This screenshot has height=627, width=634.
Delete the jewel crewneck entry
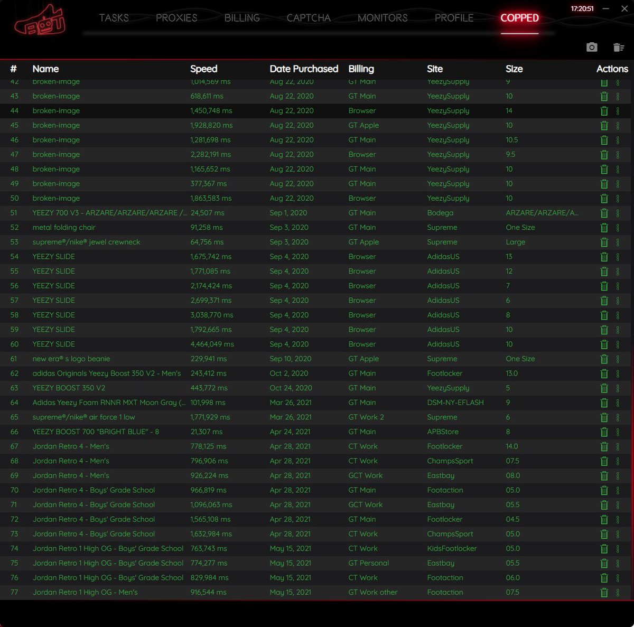[604, 242]
